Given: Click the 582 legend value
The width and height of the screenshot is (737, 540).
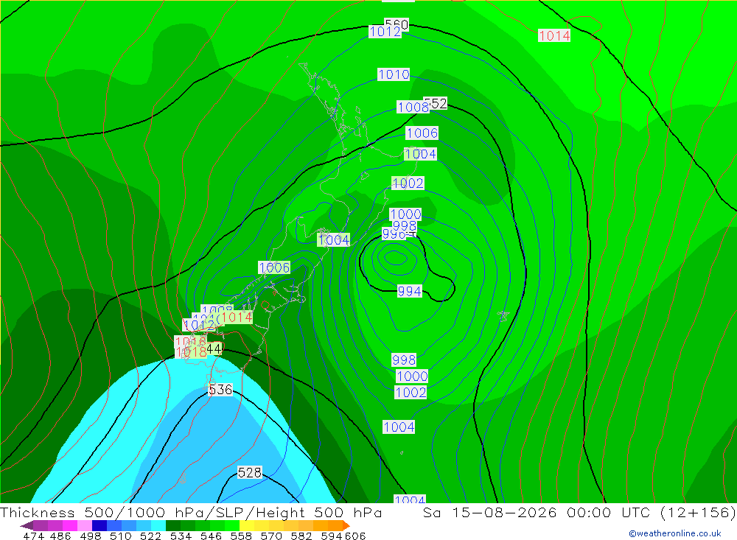Looking at the screenshot, I should pyautogui.click(x=301, y=536).
